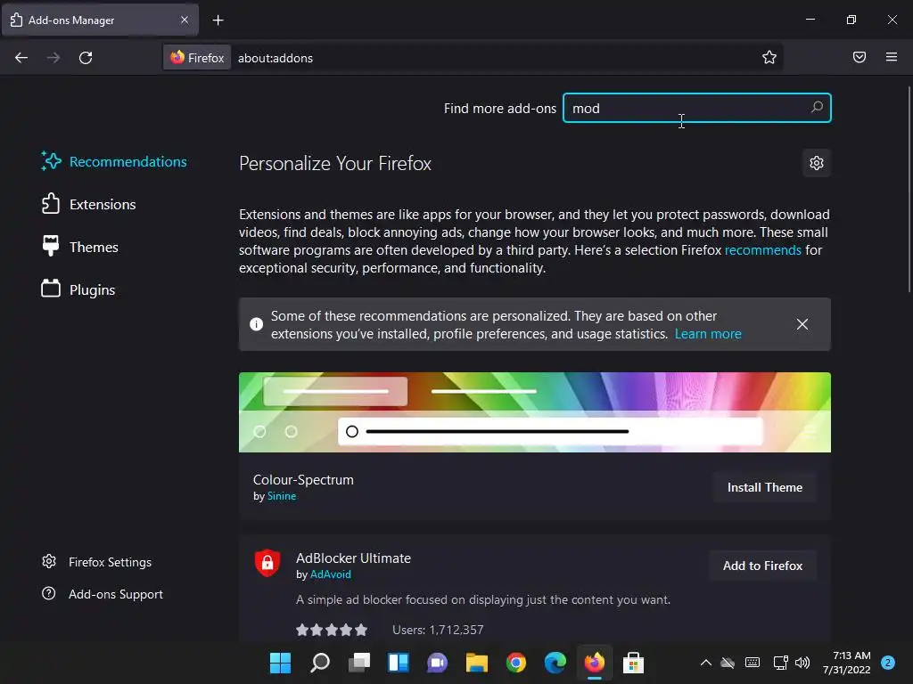Select the Recommendations sidebar category

click(x=114, y=162)
